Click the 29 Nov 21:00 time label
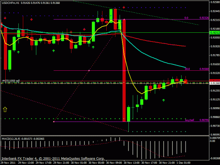The height and width of the screenshot is (165, 220). coord(61,163)
